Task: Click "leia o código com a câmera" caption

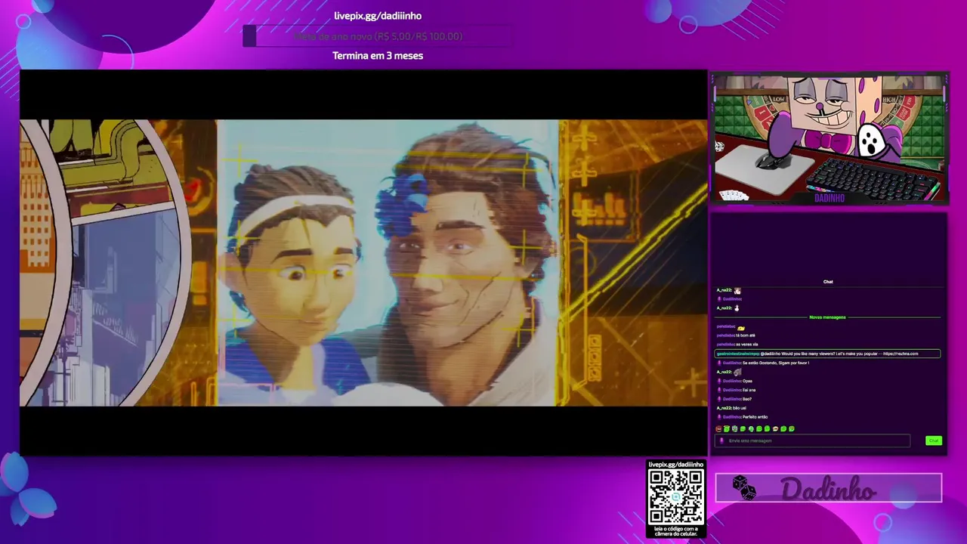Action: click(676, 531)
